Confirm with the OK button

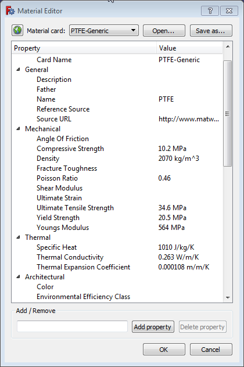(x=164, y=350)
